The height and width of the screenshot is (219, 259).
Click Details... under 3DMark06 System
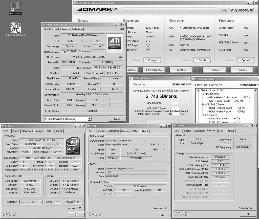pos(203,60)
